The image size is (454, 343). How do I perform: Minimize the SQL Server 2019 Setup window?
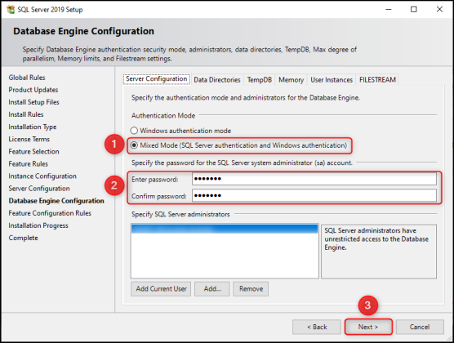pyautogui.click(x=389, y=9)
